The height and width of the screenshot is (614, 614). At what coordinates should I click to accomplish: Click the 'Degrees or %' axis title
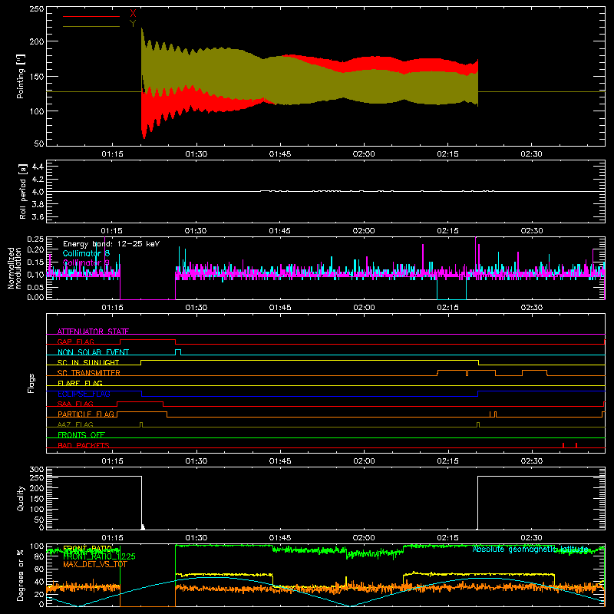coord(21,575)
